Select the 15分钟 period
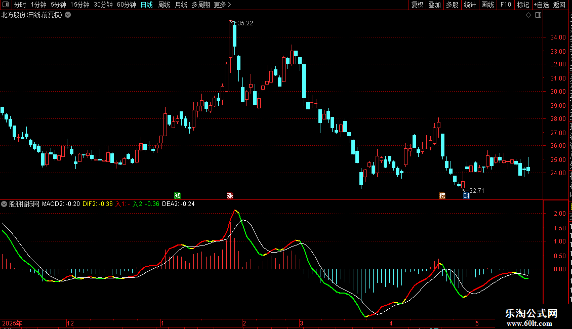Image resolution: width=572 pixels, height=329 pixels. point(80,5)
